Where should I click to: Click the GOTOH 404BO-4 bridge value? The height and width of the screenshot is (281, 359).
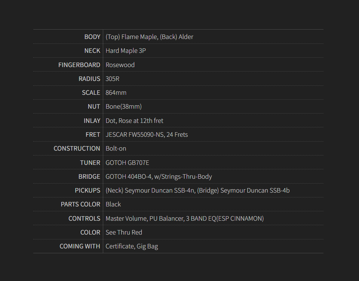click(x=159, y=176)
